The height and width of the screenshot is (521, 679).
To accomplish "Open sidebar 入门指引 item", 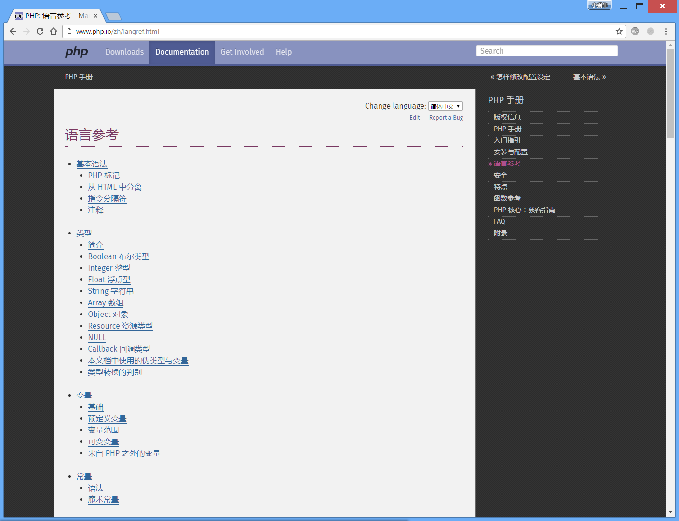I will tap(547, 140).
